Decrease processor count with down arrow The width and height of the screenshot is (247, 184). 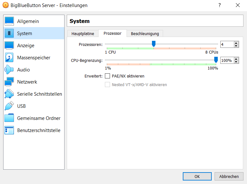pyautogui.click(x=236, y=46)
